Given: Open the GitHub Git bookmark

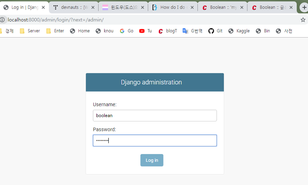Looking at the screenshot, I should (215, 31).
